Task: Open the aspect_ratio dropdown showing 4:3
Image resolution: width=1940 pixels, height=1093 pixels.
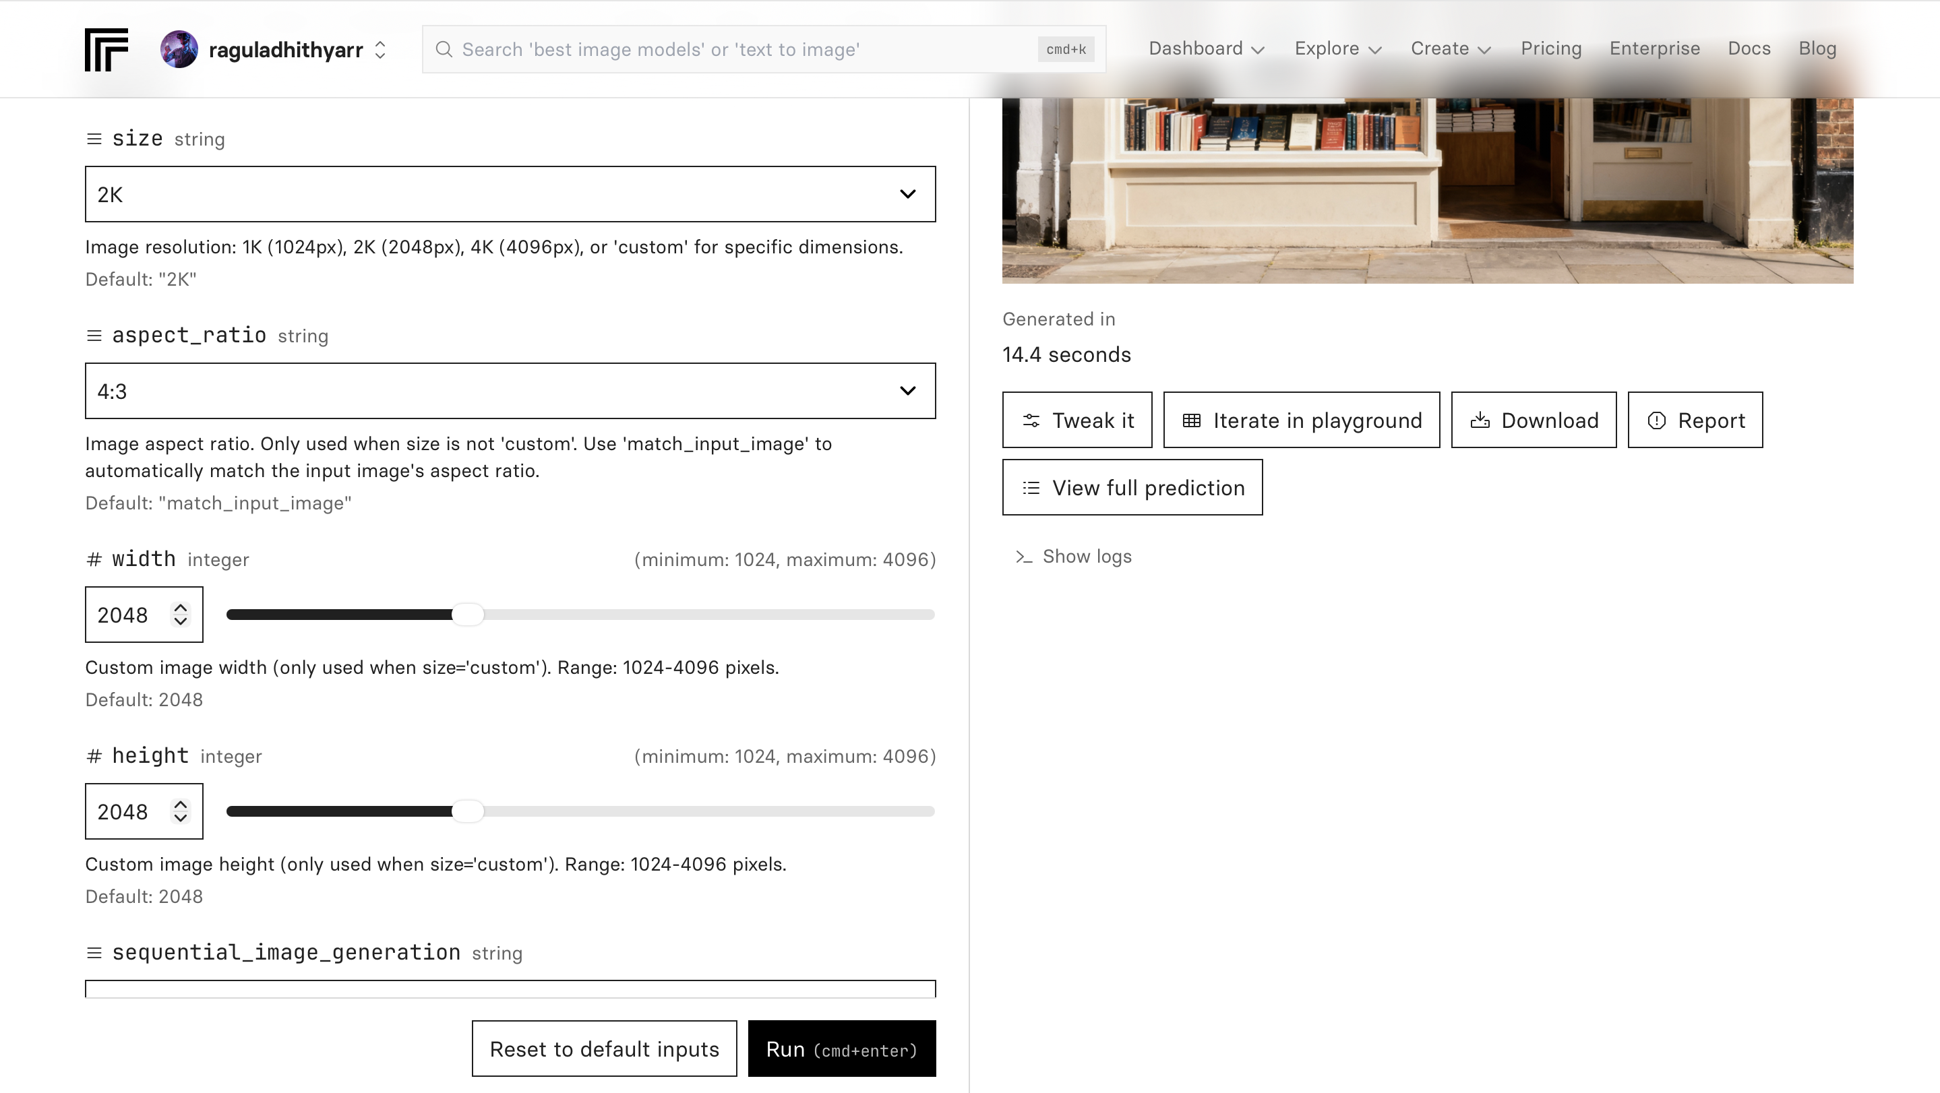Action: 510,391
